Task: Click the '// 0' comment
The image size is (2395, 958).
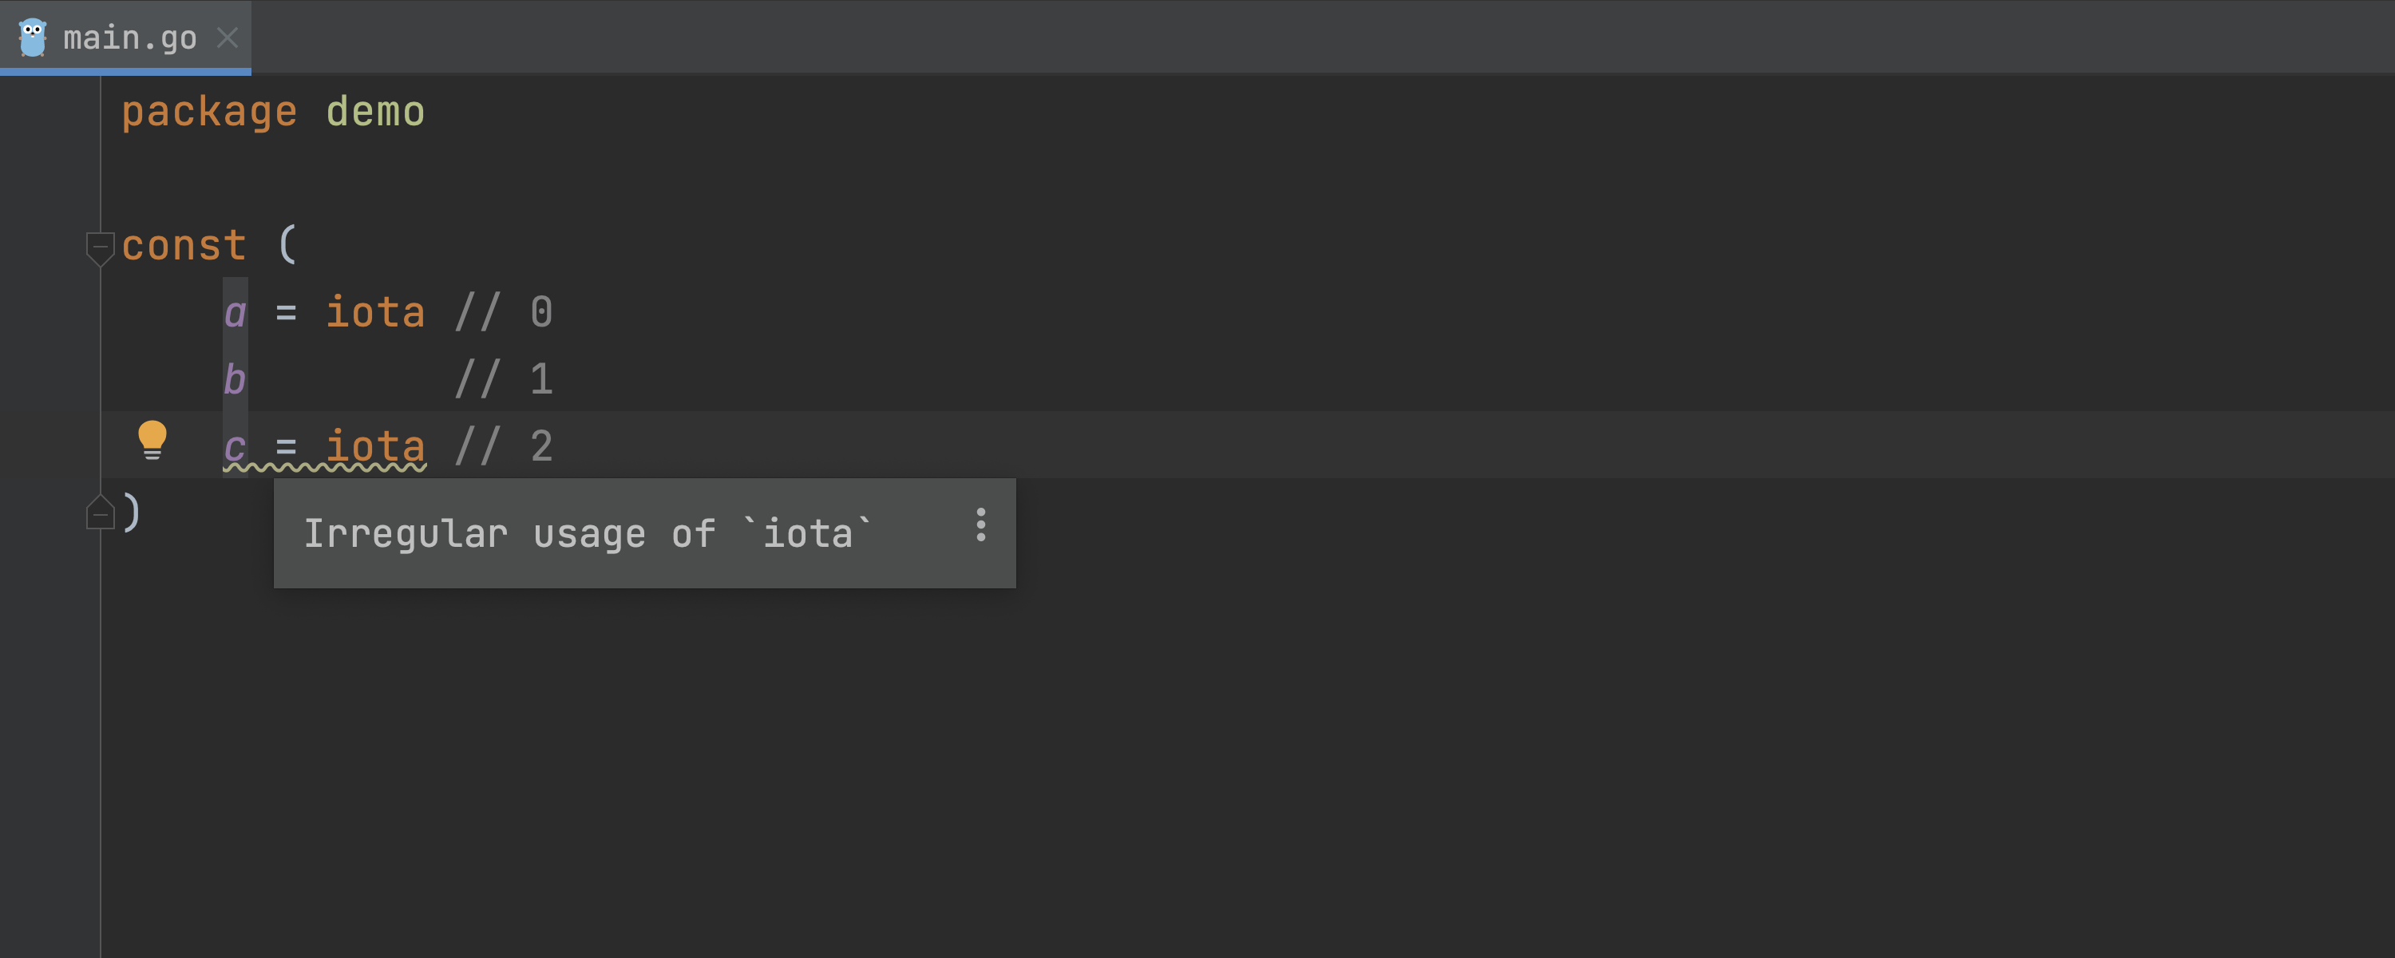Action: (x=504, y=312)
